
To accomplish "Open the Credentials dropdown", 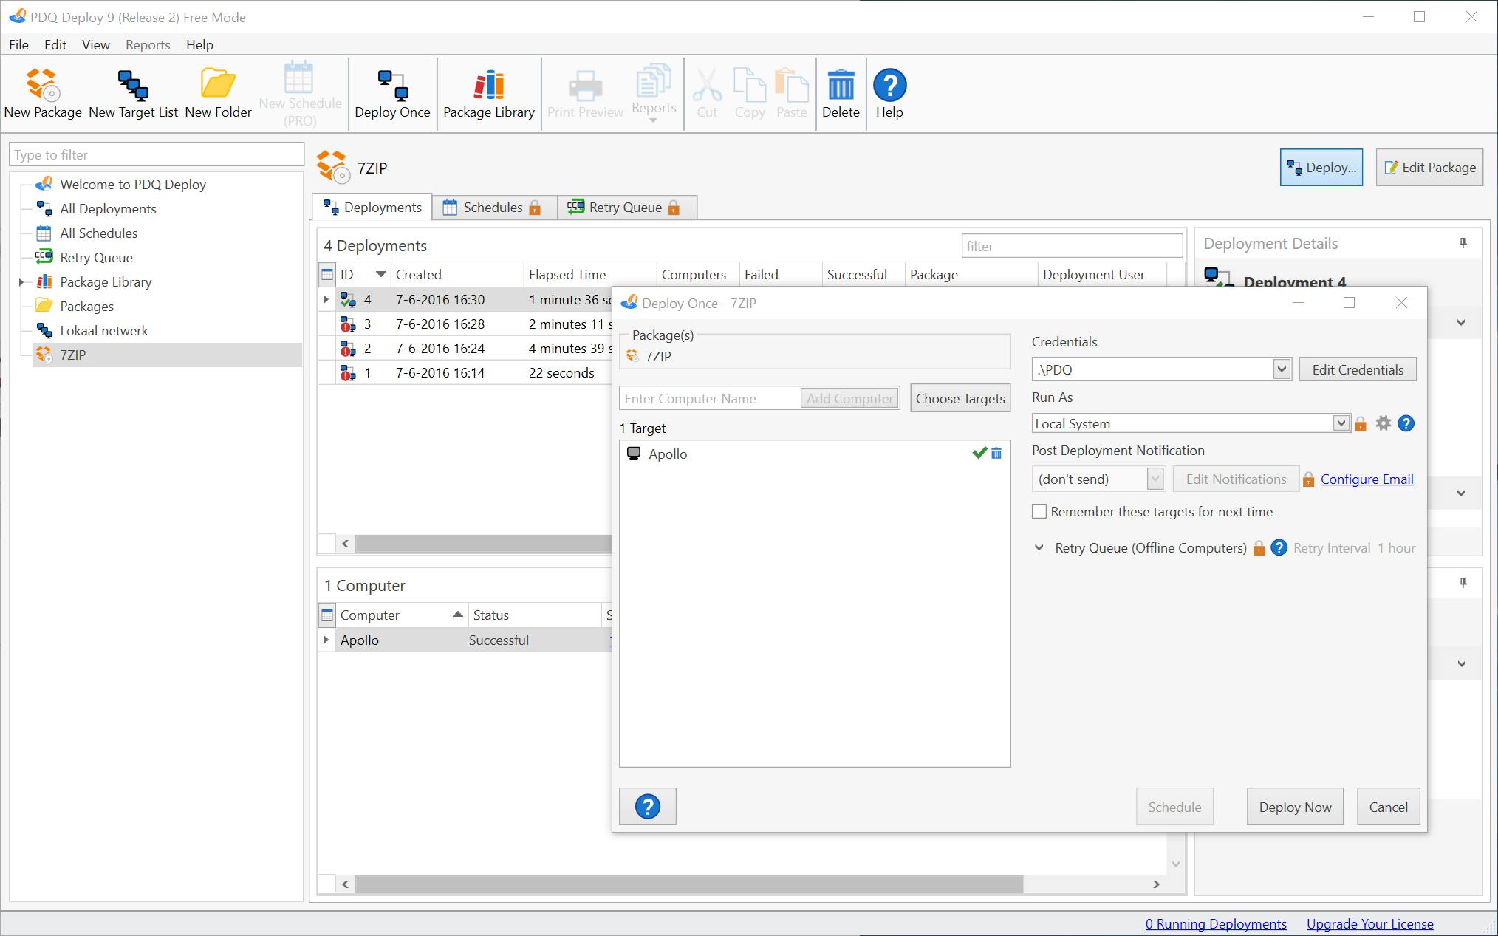I will click(1282, 369).
